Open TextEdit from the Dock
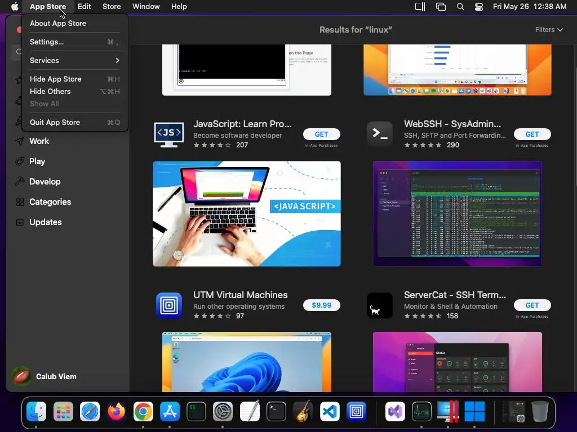 [250, 411]
